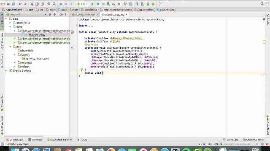Click the Copy toolbar icon

[37, 4]
